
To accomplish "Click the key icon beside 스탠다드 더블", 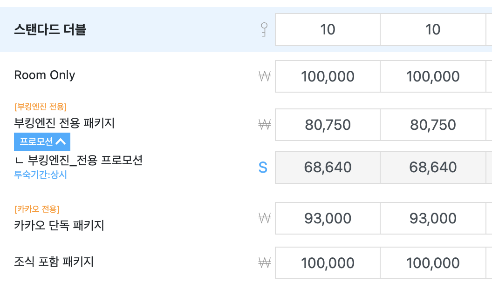I will pyautogui.click(x=264, y=29).
